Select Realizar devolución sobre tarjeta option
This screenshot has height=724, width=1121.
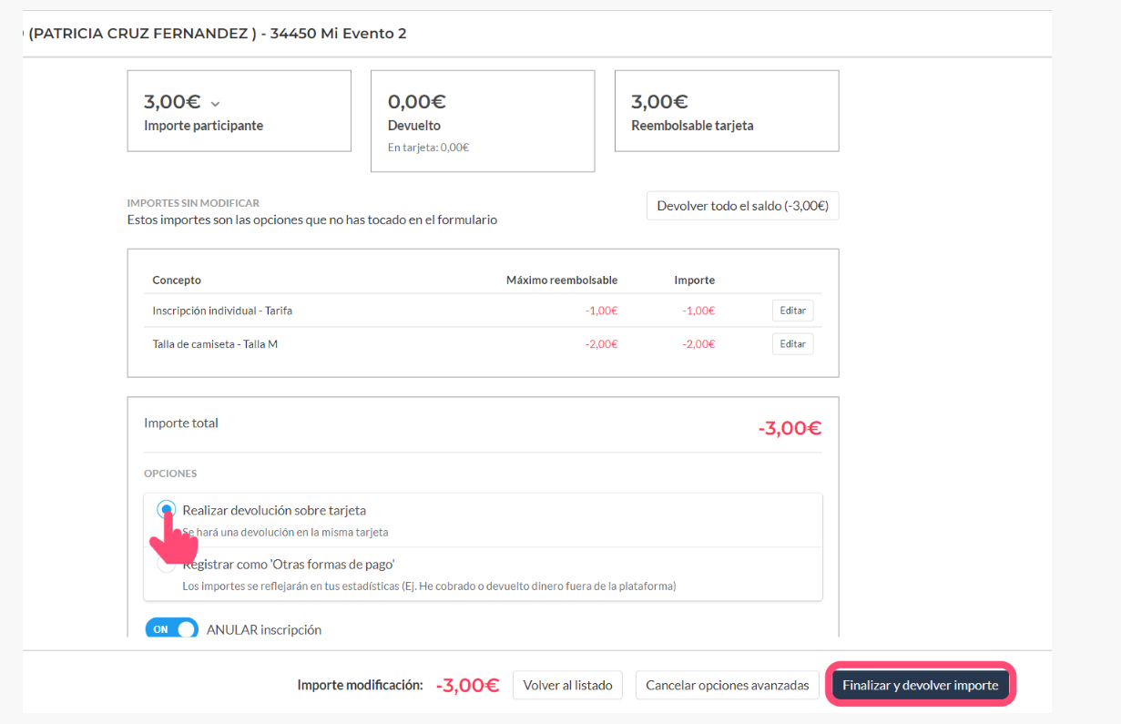point(166,510)
